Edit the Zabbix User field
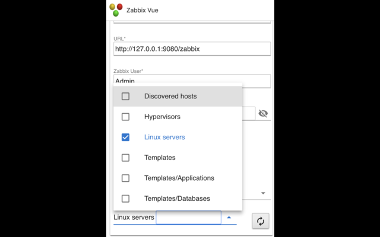 pos(192,81)
